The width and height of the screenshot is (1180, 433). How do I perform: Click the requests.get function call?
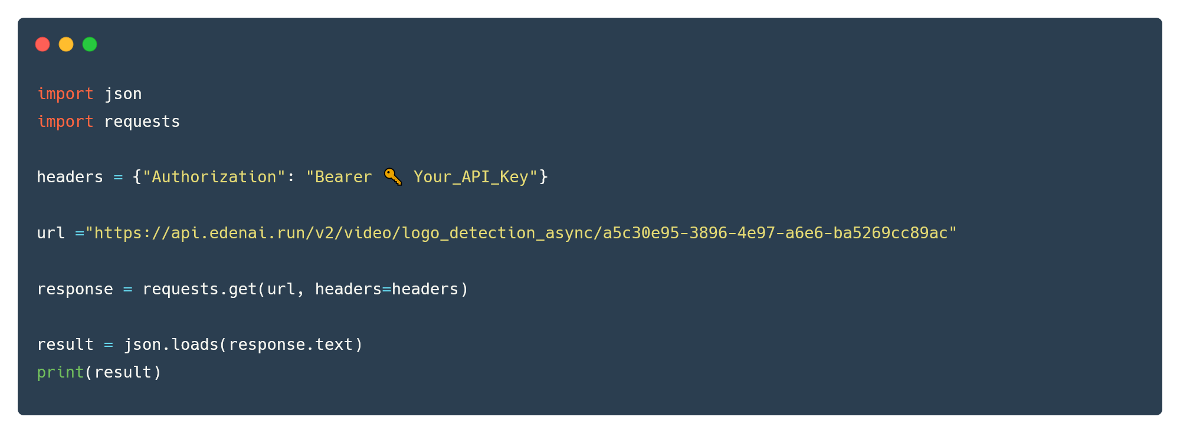(199, 289)
